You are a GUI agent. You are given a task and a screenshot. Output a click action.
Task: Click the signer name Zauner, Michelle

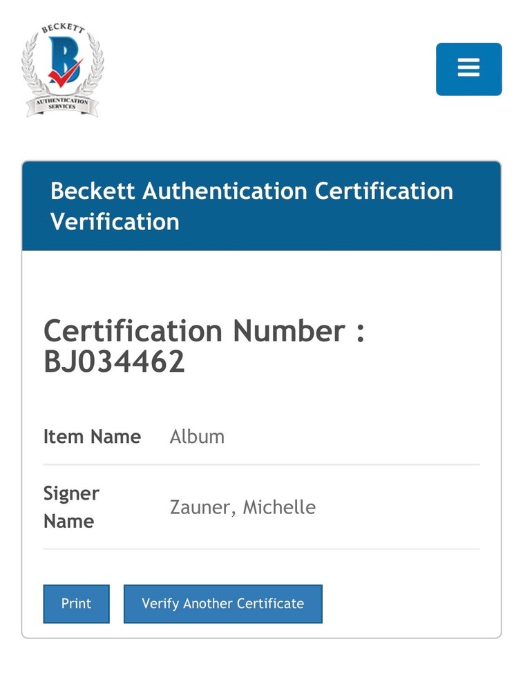[x=242, y=507]
